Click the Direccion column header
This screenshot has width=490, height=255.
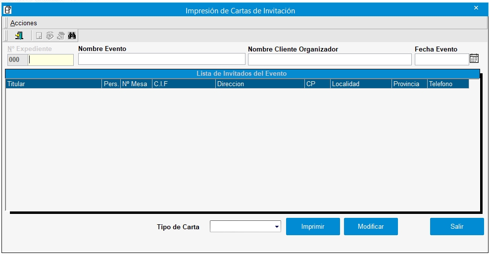(259, 84)
